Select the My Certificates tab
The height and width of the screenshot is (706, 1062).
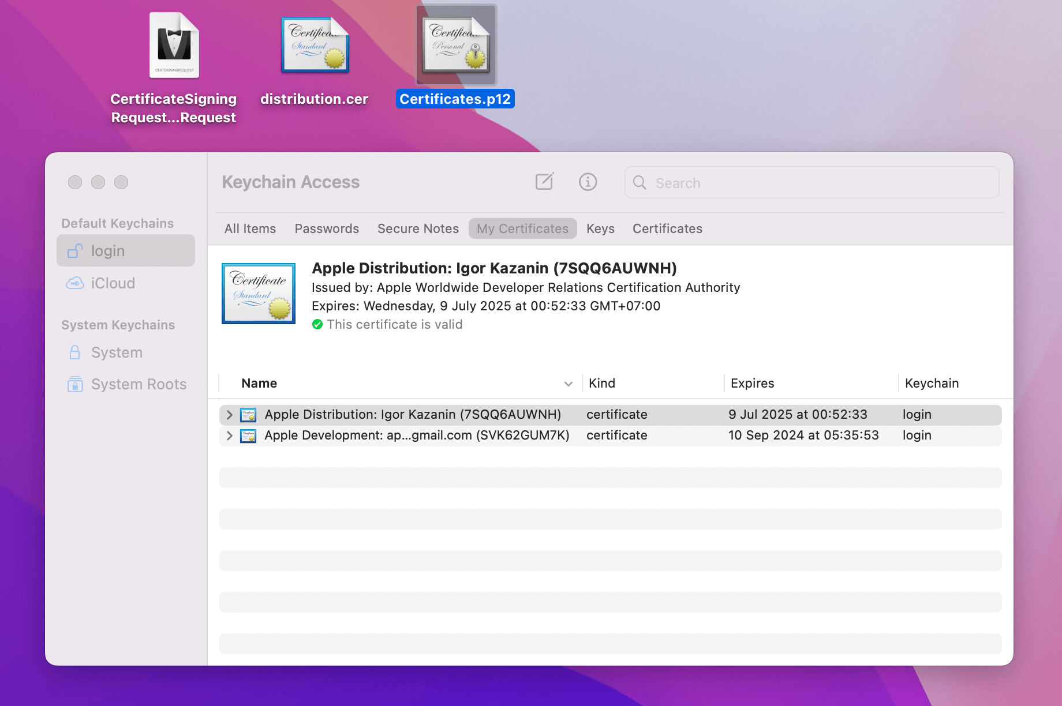point(522,228)
